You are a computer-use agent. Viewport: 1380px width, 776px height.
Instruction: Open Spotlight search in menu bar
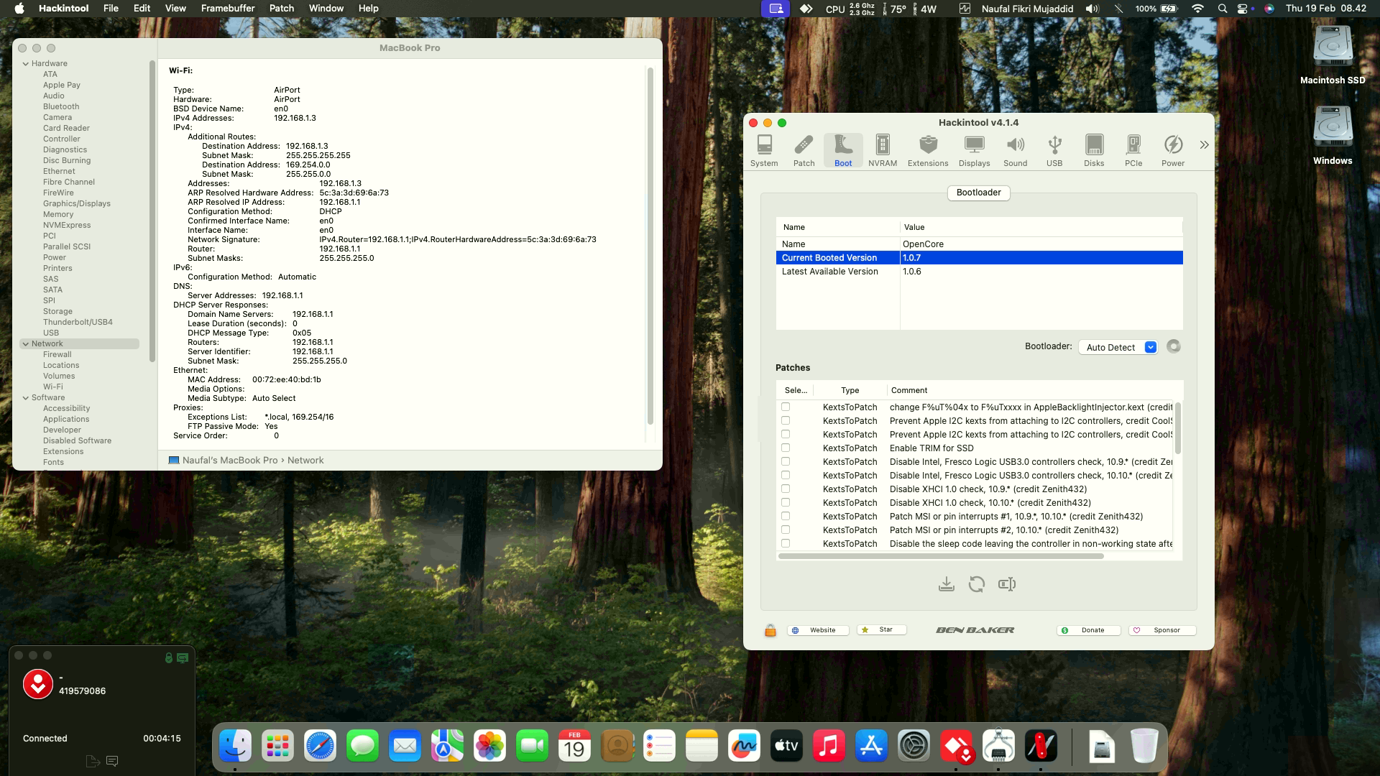1223,9
